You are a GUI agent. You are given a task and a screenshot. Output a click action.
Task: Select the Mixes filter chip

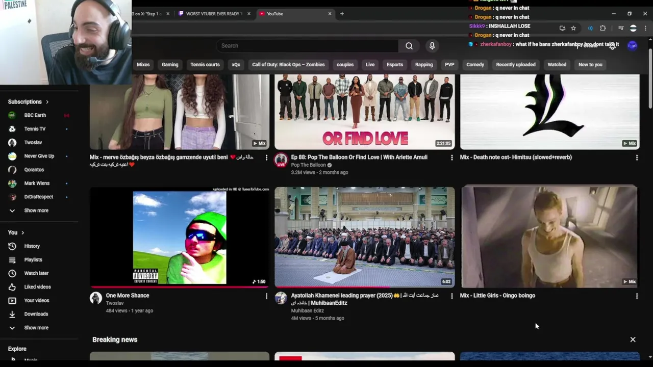(x=143, y=65)
